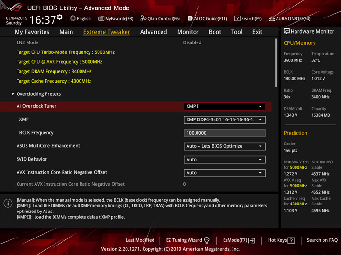Open the Ai Overclock Tuner dropdown
The image size is (341, 255).
click(224, 106)
